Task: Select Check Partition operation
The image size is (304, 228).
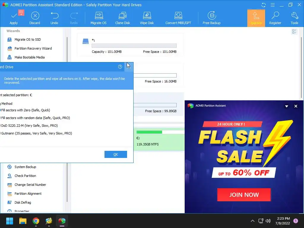Action: tap(25, 176)
